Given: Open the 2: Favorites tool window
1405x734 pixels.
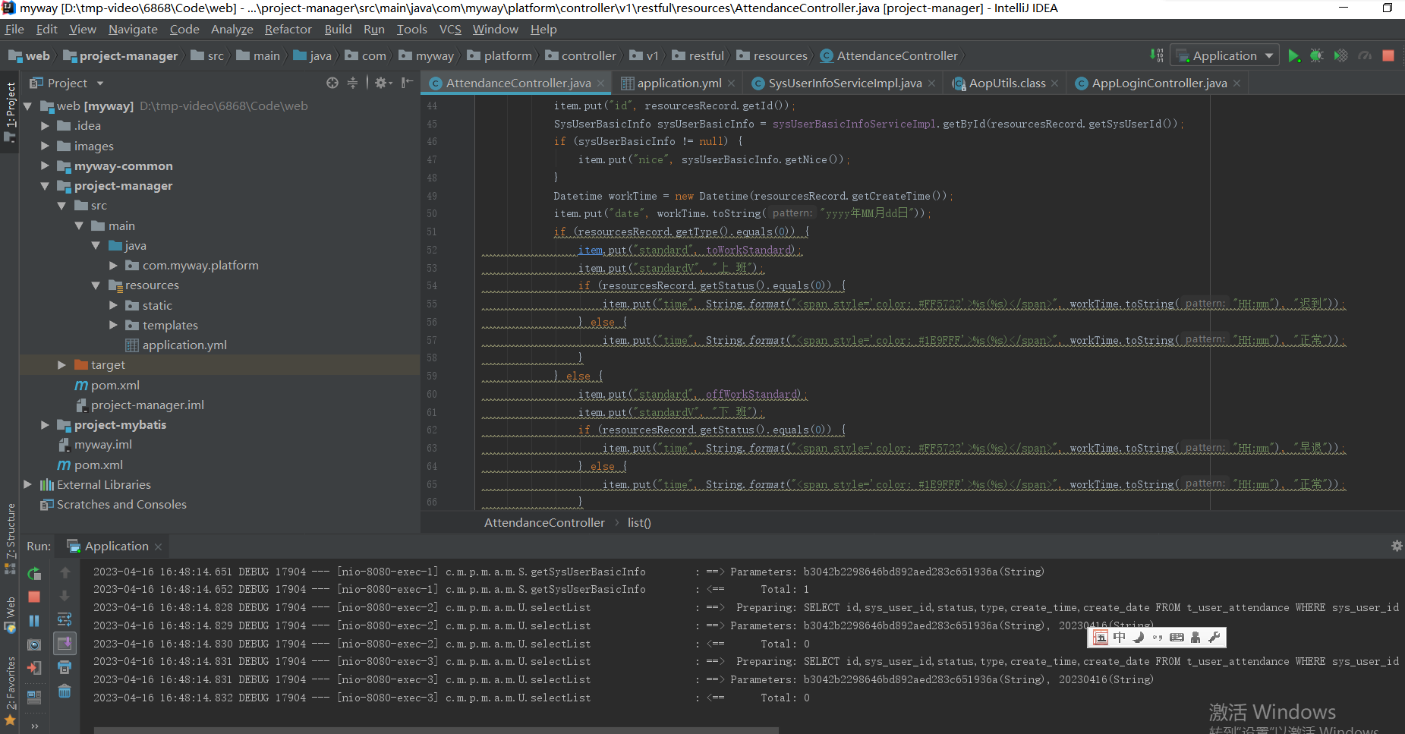Looking at the screenshot, I should (10, 690).
